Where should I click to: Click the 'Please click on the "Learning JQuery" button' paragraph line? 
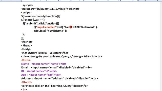[x=55, y=86]
